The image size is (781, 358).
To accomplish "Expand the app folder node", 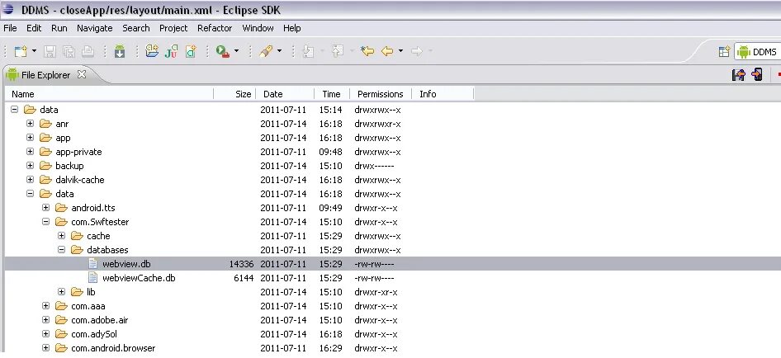I will point(31,138).
